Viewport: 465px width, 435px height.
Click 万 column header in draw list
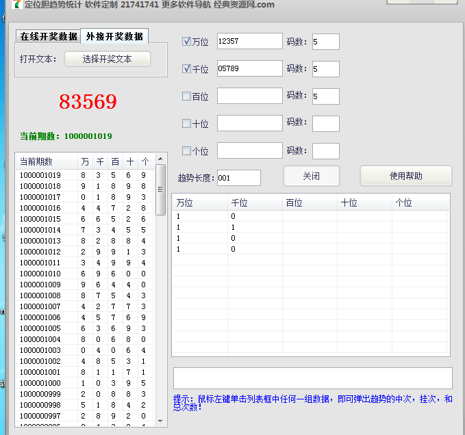(x=85, y=161)
